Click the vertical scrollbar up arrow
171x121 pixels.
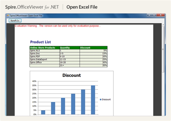coord(163,25)
